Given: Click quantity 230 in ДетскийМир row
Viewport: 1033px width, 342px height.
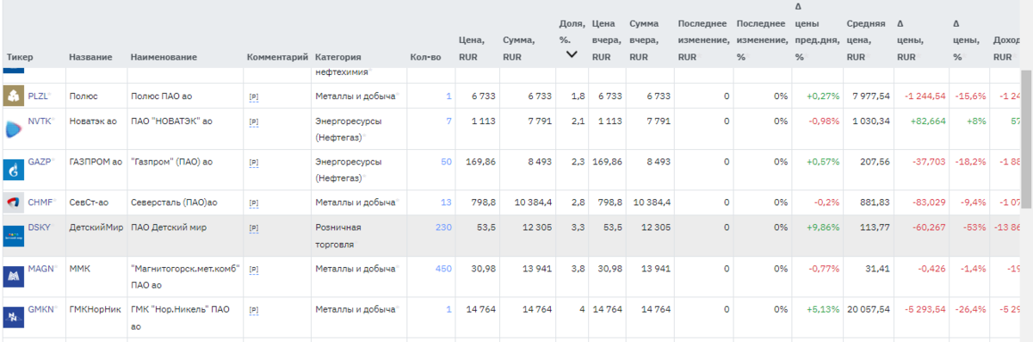Looking at the screenshot, I should point(443,227).
